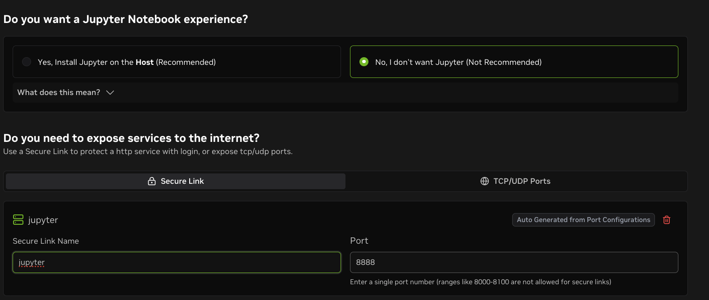
Task: Select No, I don't want Jupyter option
Action: 514,62
